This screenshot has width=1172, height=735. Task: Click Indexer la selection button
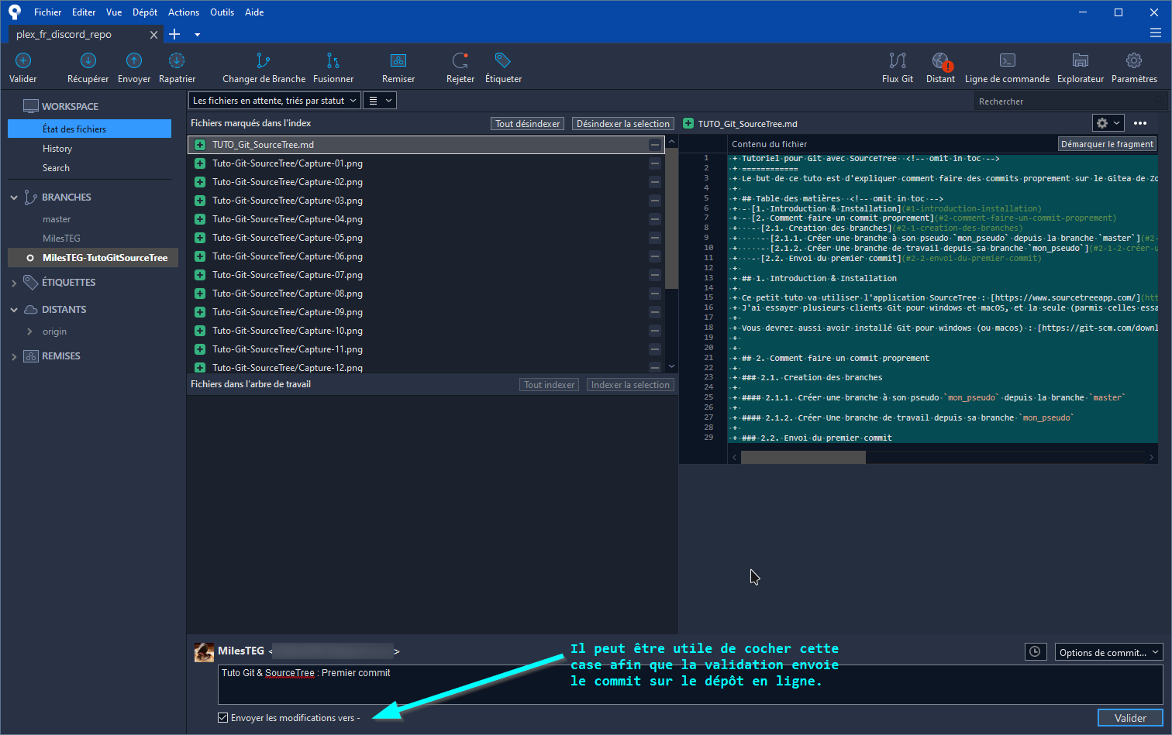tap(630, 385)
